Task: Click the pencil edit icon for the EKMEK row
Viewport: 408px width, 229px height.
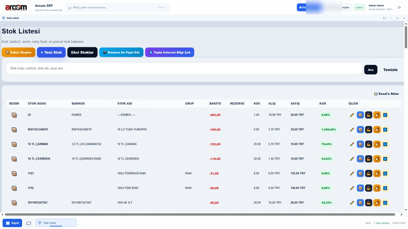Action: 352,115
